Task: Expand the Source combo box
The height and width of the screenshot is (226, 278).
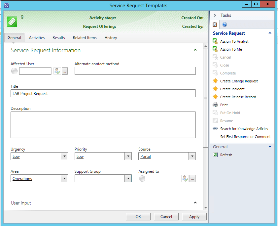Action: coord(192,157)
